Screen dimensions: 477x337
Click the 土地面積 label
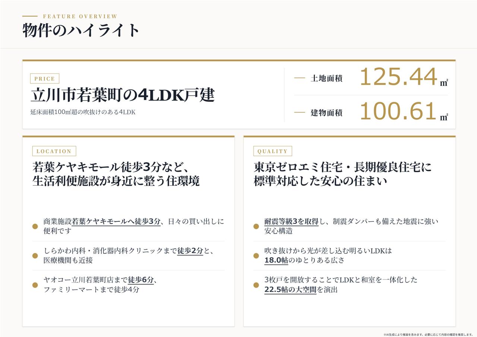(326, 78)
